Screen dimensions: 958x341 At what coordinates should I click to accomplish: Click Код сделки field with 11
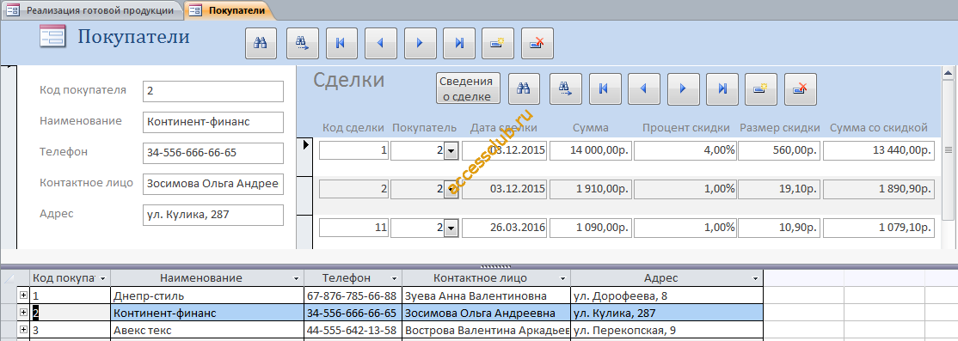(x=354, y=228)
